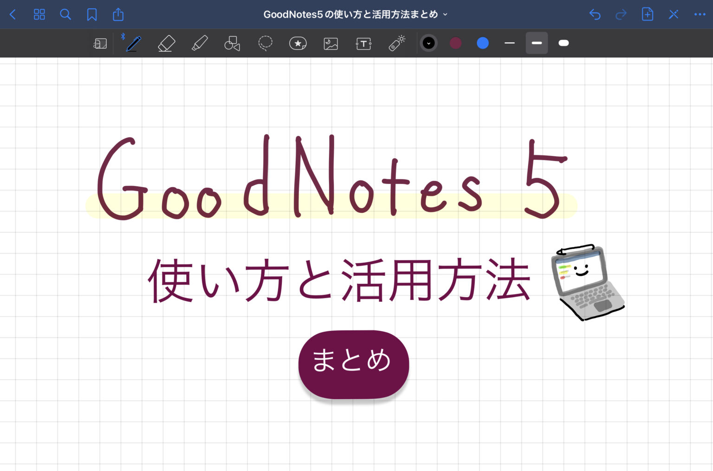This screenshot has width=713, height=471.
Task: Select the Highlighter tool
Action: point(199,43)
